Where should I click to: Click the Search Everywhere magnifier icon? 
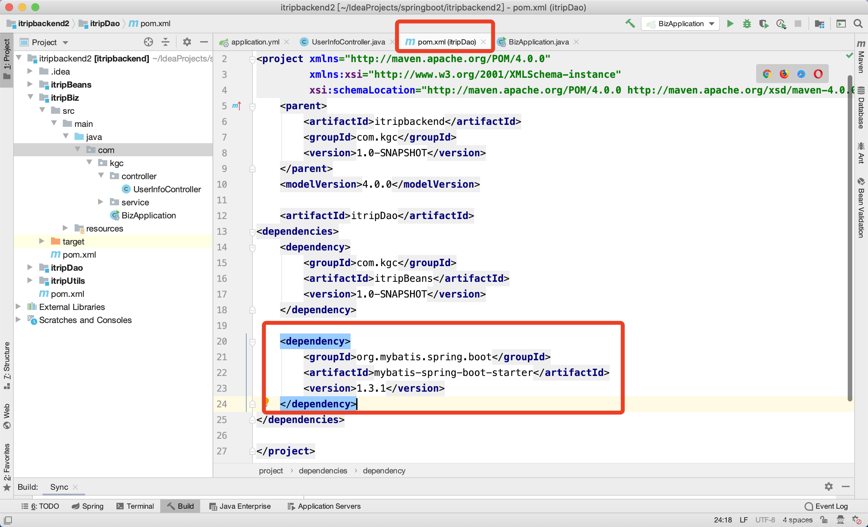(x=858, y=24)
